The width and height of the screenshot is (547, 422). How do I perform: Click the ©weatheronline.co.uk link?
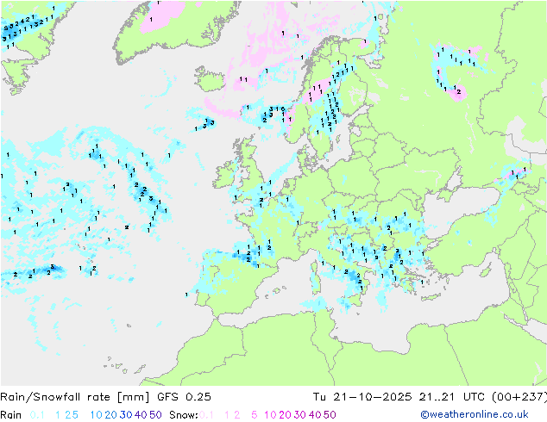[x=475, y=414]
